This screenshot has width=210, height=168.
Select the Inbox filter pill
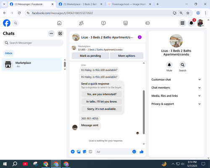point(9,53)
